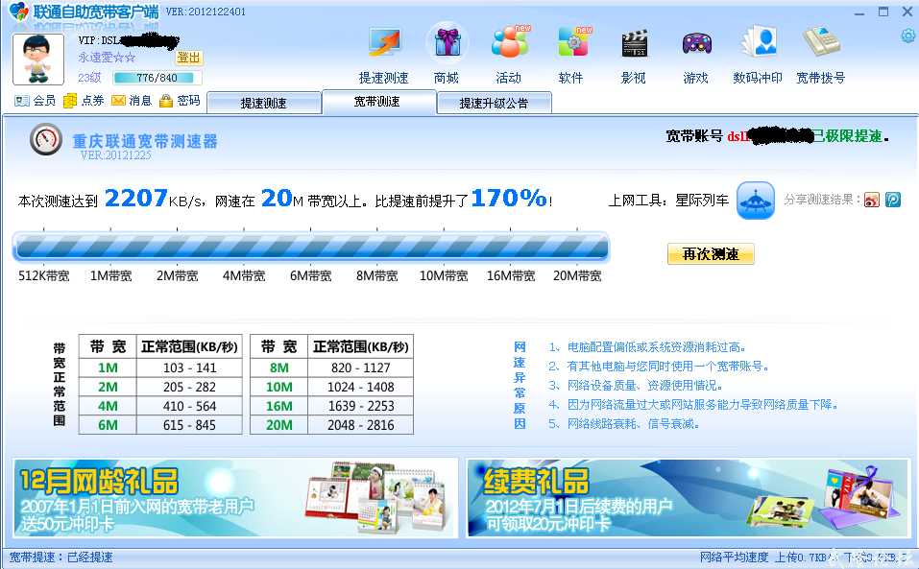The image size is (919, 569).
Task: Close the client window
Action: point(907,12)
